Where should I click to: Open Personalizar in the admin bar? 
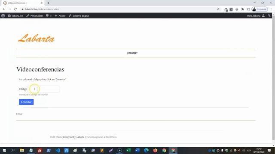click(34, 16)
